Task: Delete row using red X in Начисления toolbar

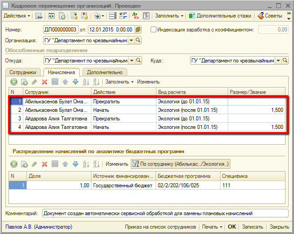Action: [x=44, y=82]
